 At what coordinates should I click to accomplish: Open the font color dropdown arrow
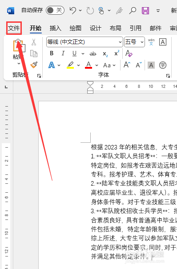(97, 66)
